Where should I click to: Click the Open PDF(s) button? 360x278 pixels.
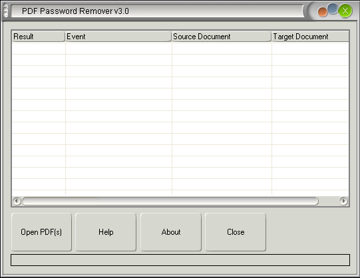(41, 232)
